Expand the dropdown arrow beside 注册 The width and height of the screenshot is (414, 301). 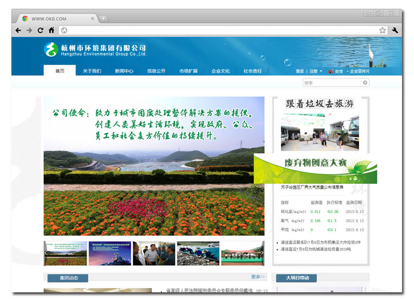click(321, 71)
